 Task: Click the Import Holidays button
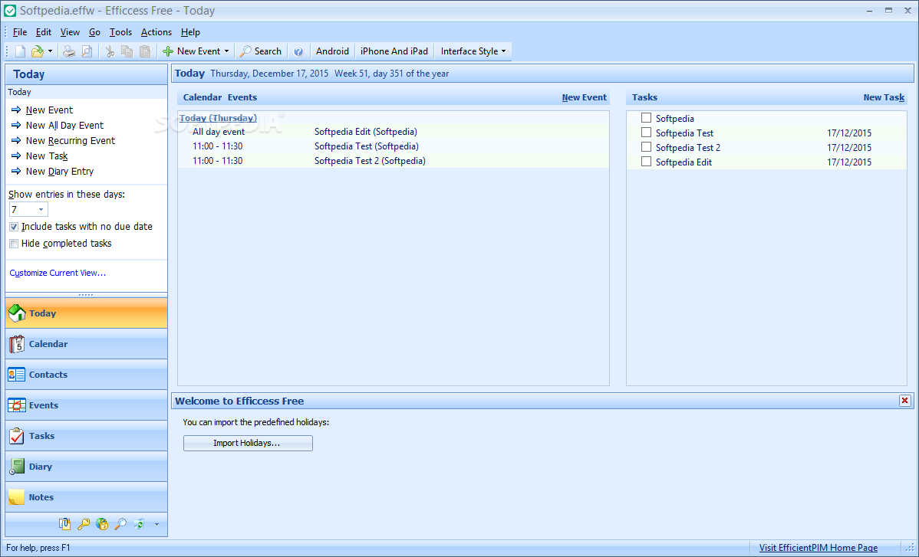248,443
